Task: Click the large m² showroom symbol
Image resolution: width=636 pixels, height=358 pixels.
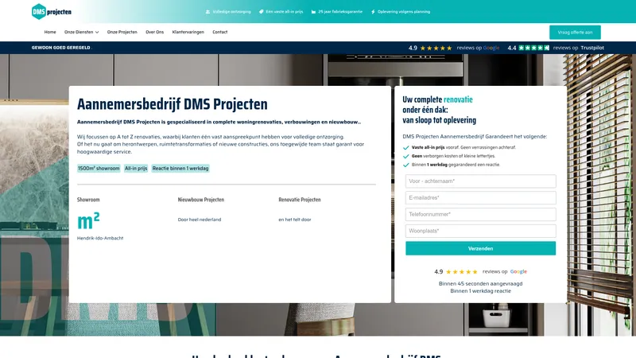Action: tap(88, 221)
